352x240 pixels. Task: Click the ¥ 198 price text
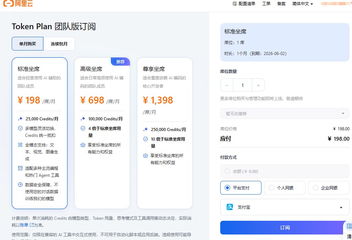29,100
